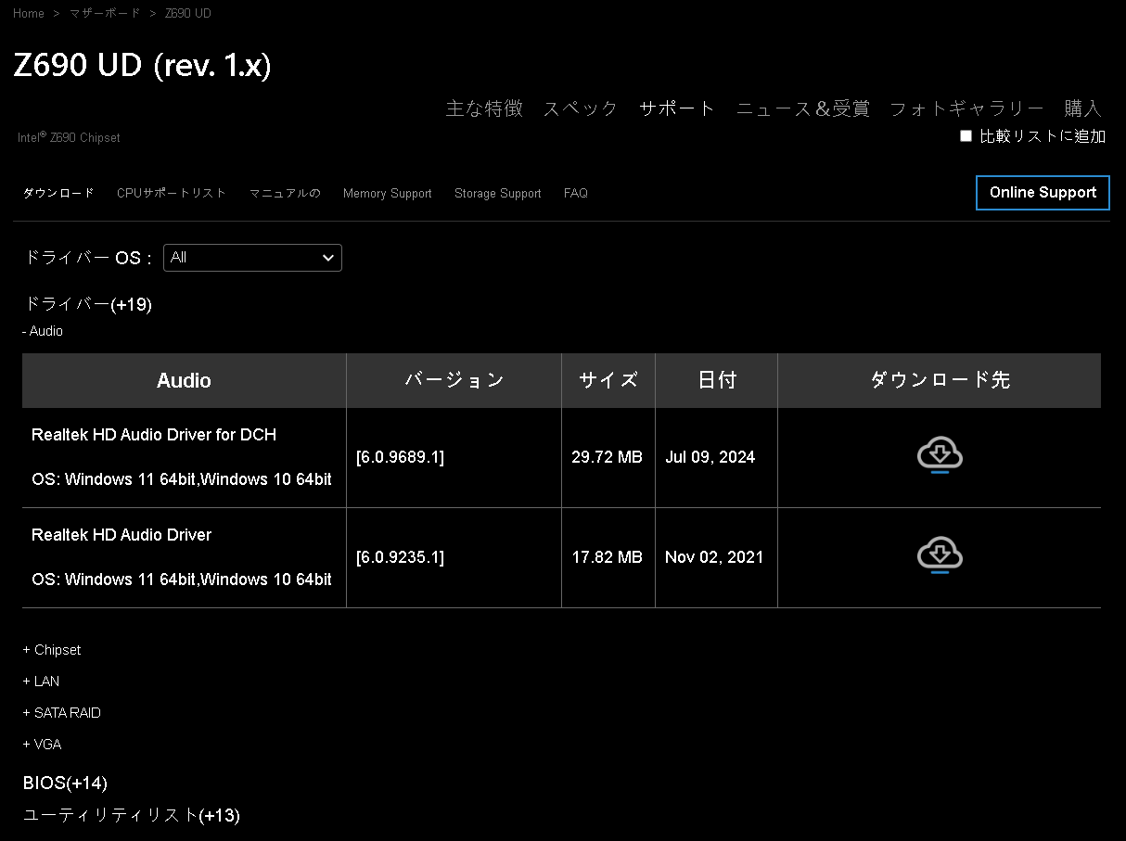Collapse the Audio driver section
Screen dimensions: 1126x841
42,330
